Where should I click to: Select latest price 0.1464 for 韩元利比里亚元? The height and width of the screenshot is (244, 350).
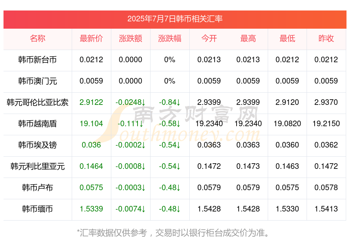[91, 166]
